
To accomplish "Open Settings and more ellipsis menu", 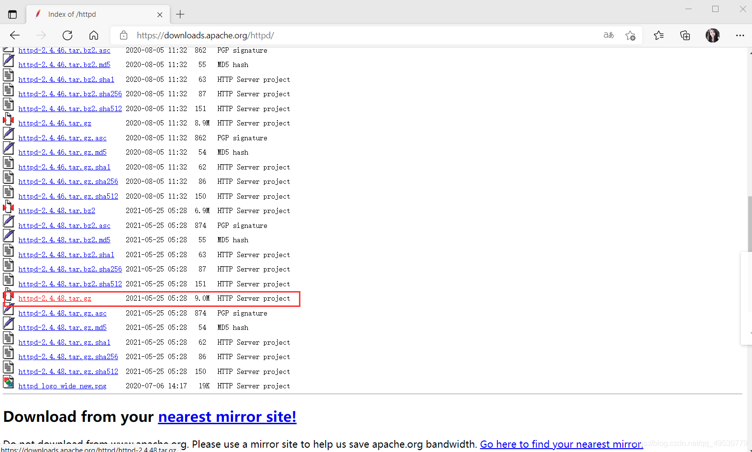I will click(x=740, y=35).
